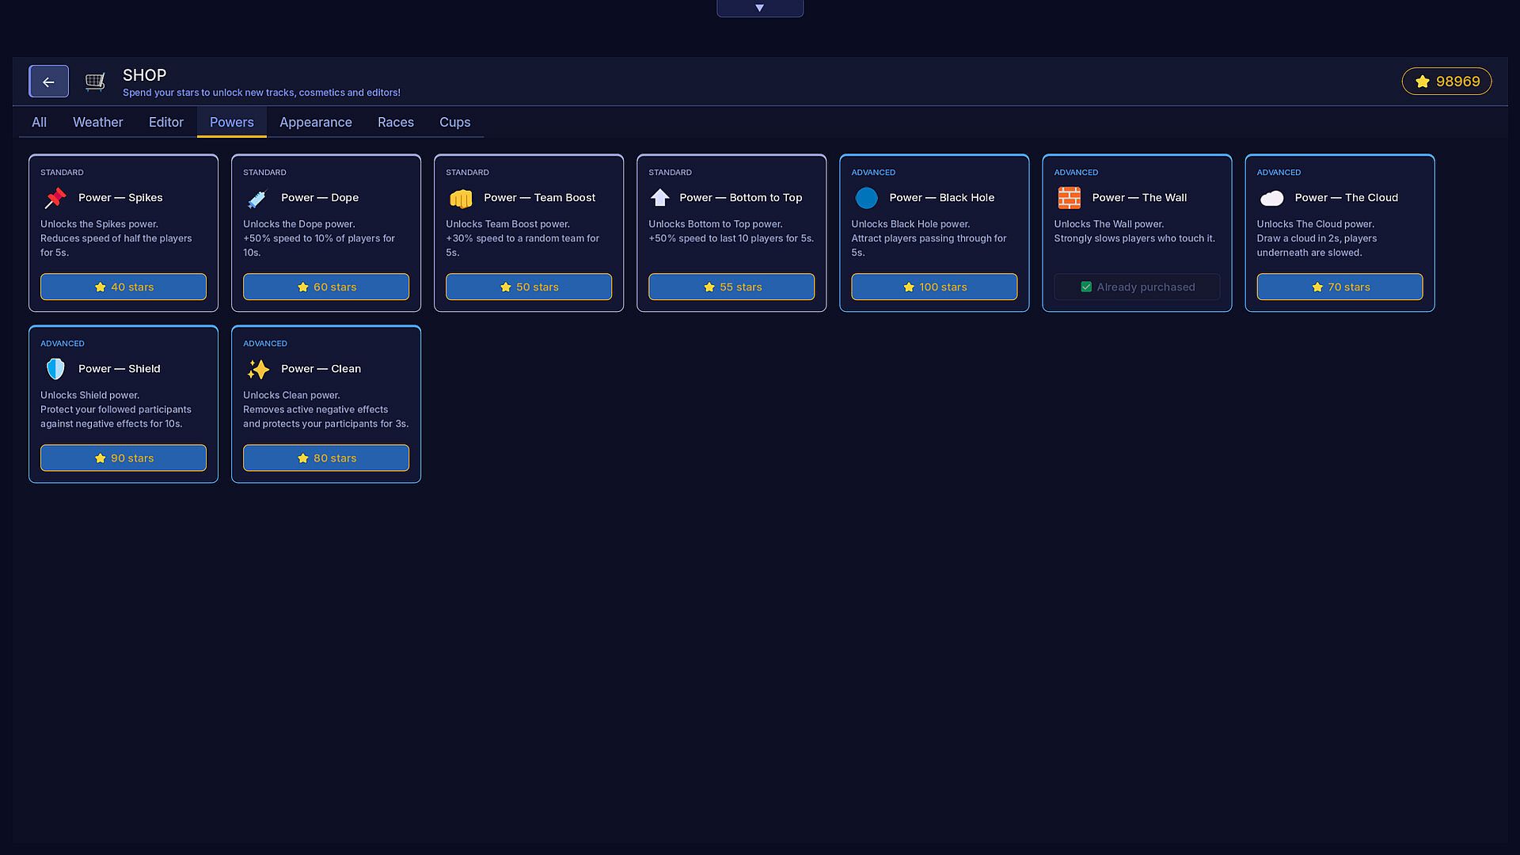Click The Cloud power icon

click(1271, 198)
